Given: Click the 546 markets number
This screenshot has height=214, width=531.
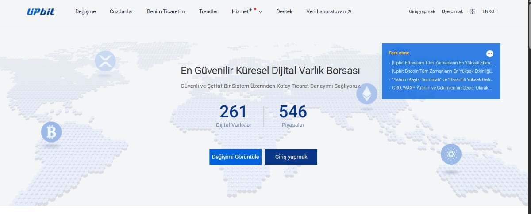Looking at the screenshot, I should [293, 112].
